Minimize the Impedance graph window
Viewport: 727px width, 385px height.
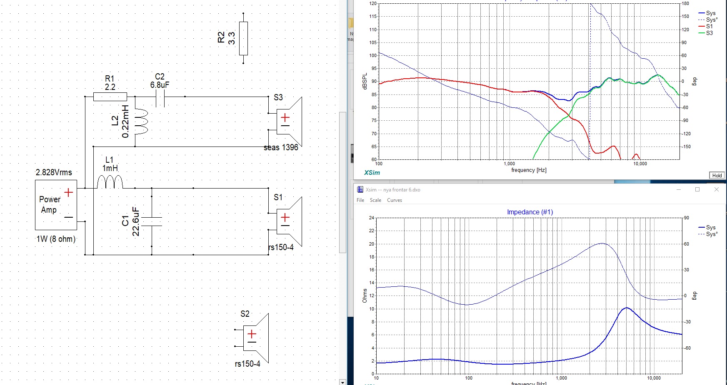pyautogui.click(x=679, y=189)
